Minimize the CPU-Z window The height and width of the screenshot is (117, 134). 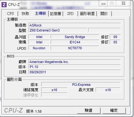[x=103, y=3]
